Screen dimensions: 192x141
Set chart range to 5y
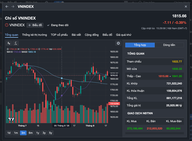point(51,133)
